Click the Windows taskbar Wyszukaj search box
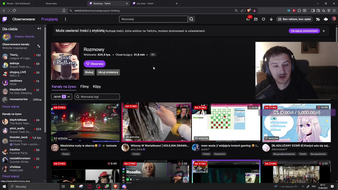This screenshot has height=190, width=338. pyautogui.click(x=34, y=187)
